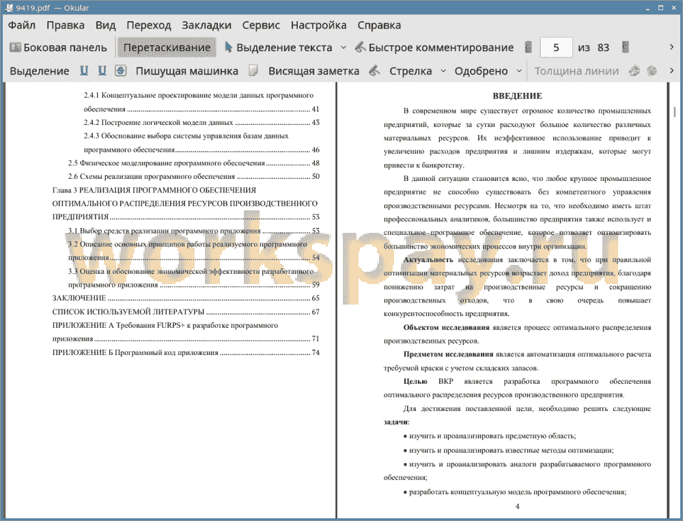Open the Файл menu
Image resolution: width=683 pixels, height=521 pixels.
[22, 25]
